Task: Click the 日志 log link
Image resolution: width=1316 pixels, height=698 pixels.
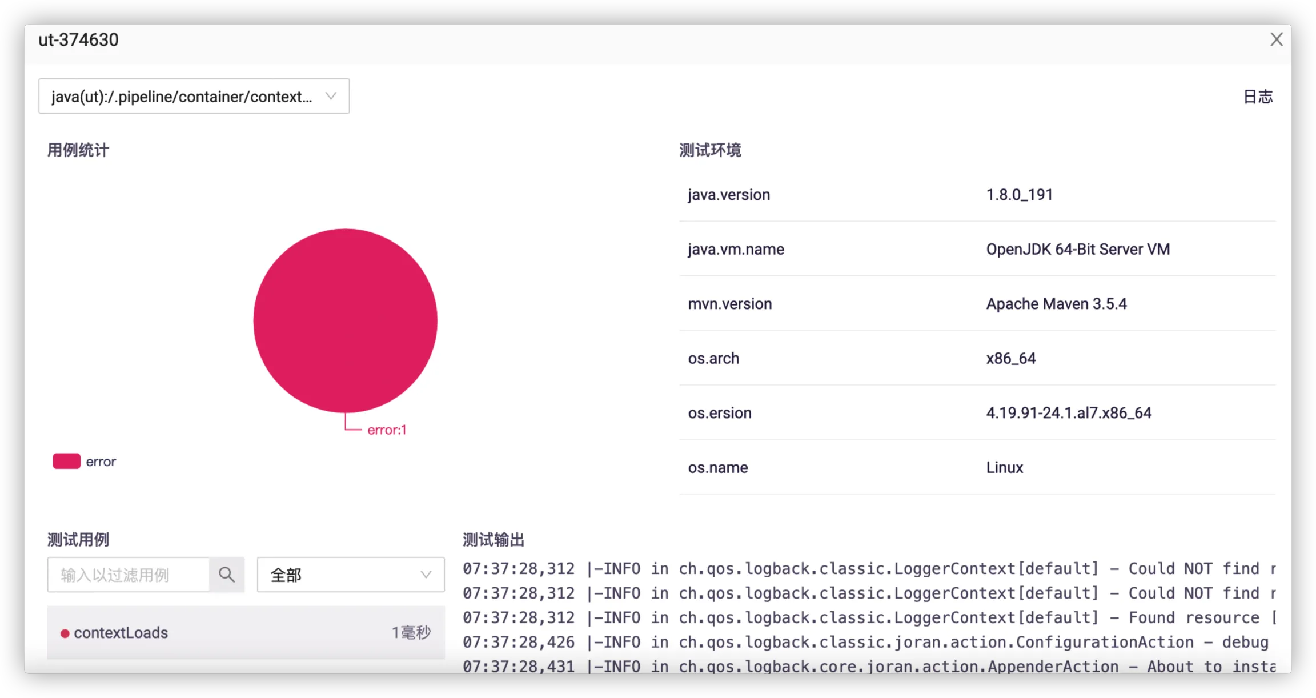Action: 1258,97
